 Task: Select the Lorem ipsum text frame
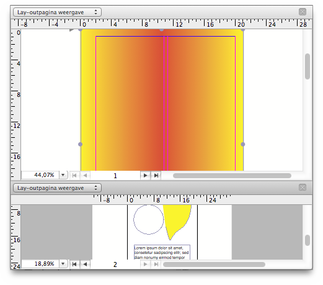click(162, 252)
